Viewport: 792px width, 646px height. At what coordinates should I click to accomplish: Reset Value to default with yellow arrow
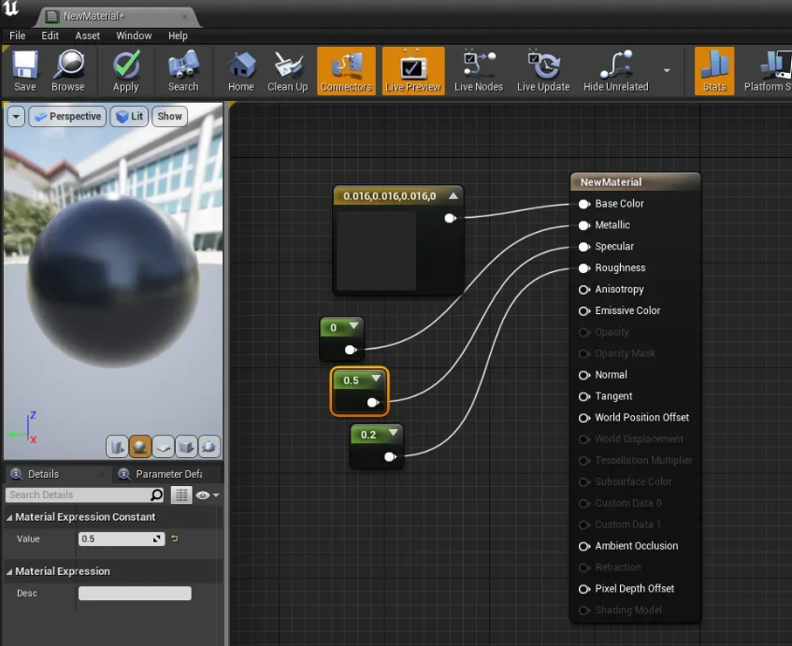click(x=174, y=538)
